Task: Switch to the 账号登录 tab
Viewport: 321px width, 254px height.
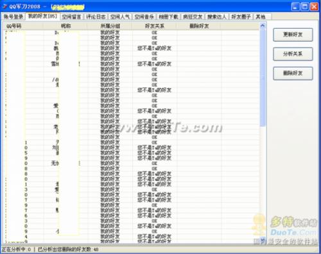Action: coord(13,17)
